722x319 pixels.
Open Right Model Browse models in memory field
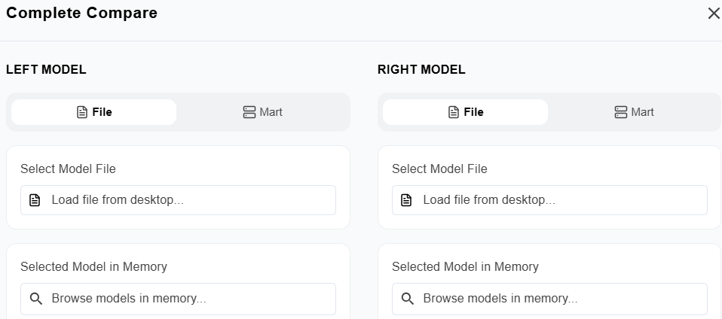tap(549, 299)
